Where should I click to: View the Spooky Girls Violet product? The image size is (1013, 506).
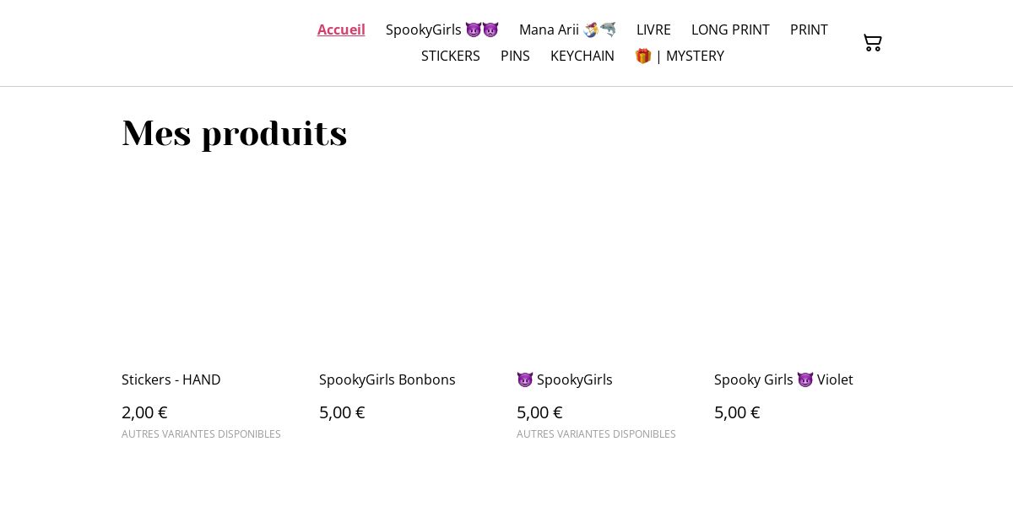click(x=783, y=379)
